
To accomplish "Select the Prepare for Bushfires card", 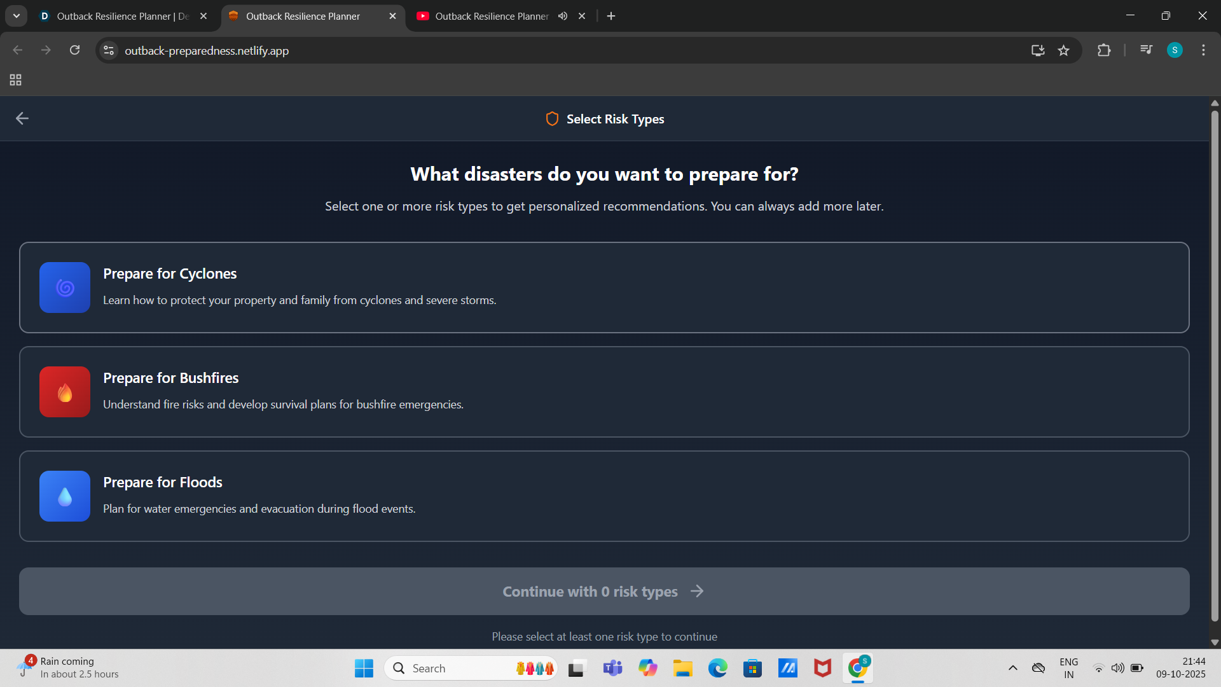I will click(x=604, y=392).
